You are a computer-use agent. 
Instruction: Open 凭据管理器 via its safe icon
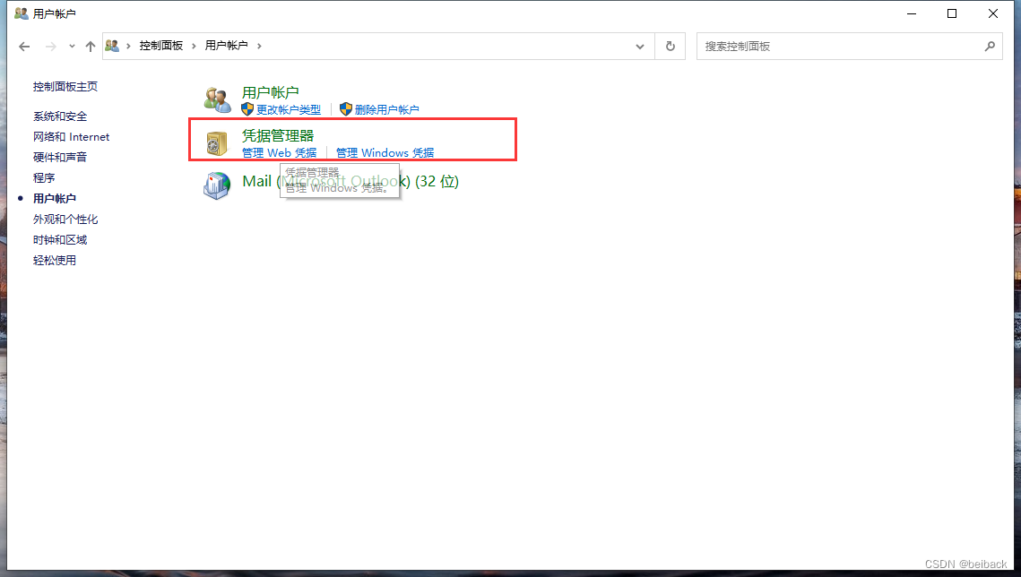tap(216, 142)
